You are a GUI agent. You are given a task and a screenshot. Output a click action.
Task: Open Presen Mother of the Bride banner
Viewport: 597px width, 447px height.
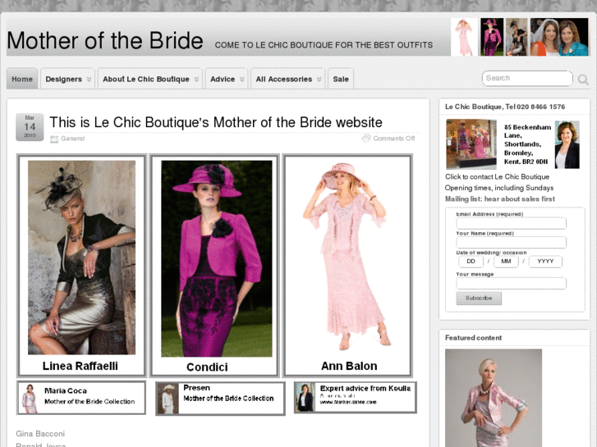pos(220,399)
